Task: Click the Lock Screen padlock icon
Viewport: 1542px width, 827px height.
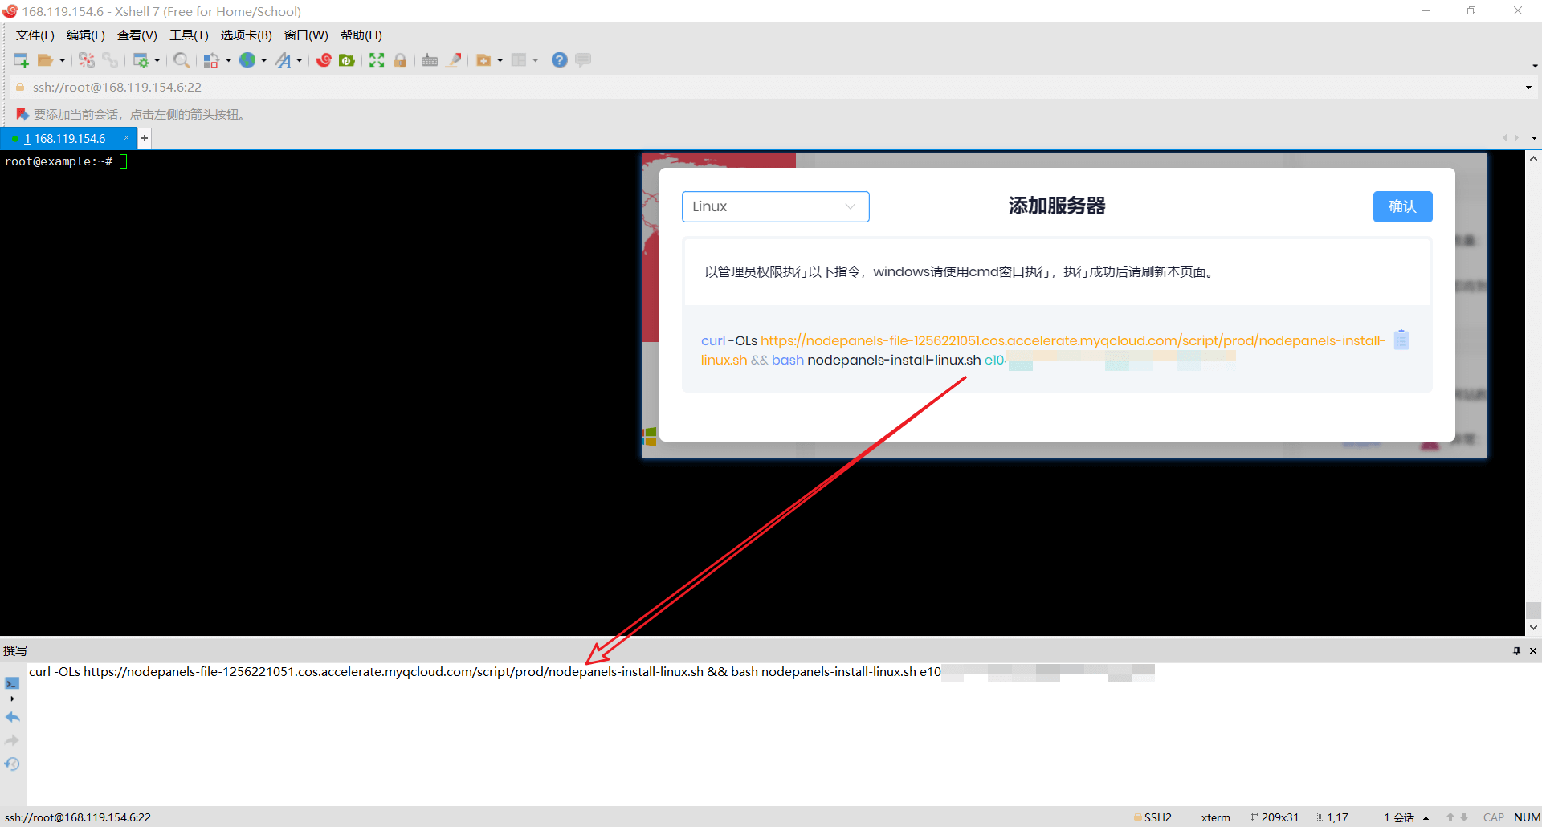Action: pyautogui.click(x=400, y=60)
